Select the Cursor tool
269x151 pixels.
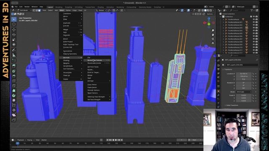pos(14,24)
